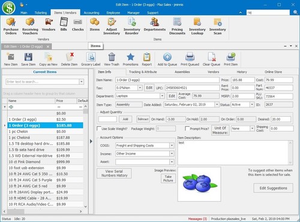The image size is (300, 222).
Task: Enable Use Scale Weight checkbox
Action: (99, 129)
